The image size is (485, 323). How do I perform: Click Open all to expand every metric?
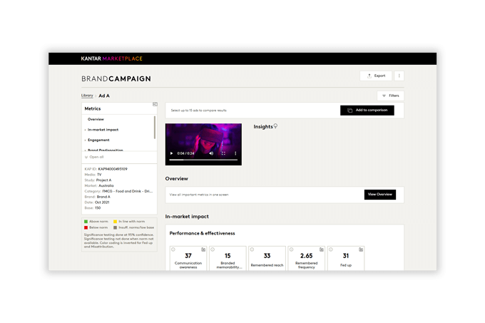coord(96,157)
